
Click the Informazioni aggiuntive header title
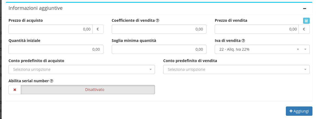(36, 8)
